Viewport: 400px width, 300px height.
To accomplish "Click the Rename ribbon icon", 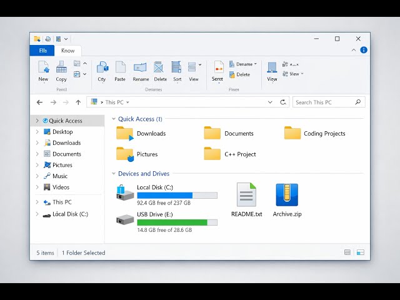I will 140,67.
